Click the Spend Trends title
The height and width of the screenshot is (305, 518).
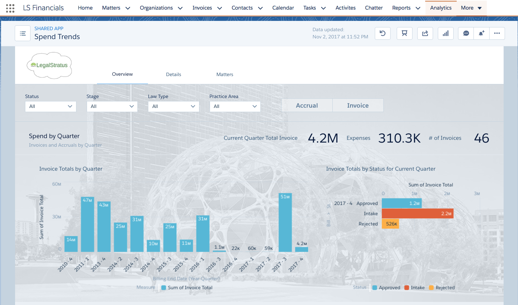point(57,37)
